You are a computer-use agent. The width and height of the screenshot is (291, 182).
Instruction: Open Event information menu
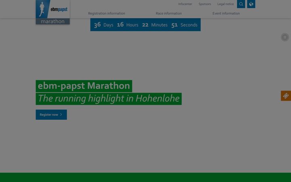coord(226,13)
